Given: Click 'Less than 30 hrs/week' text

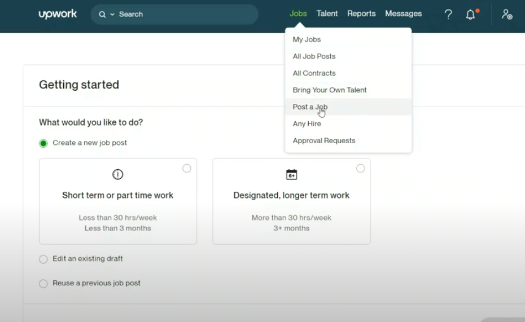Looking at the screenshot, I should coord(118,218).
